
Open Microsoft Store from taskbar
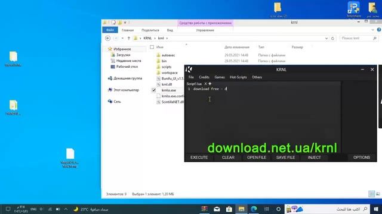coord(229,209)
